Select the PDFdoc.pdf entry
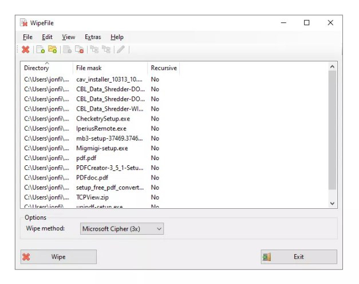 (x=92, y=178)
